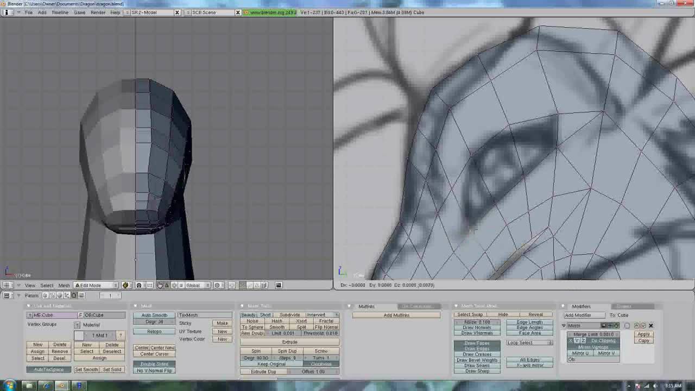Viewport: 695px width, 391px height.
Task: Toggle X-axis mirror option
Action: point(530,365)
